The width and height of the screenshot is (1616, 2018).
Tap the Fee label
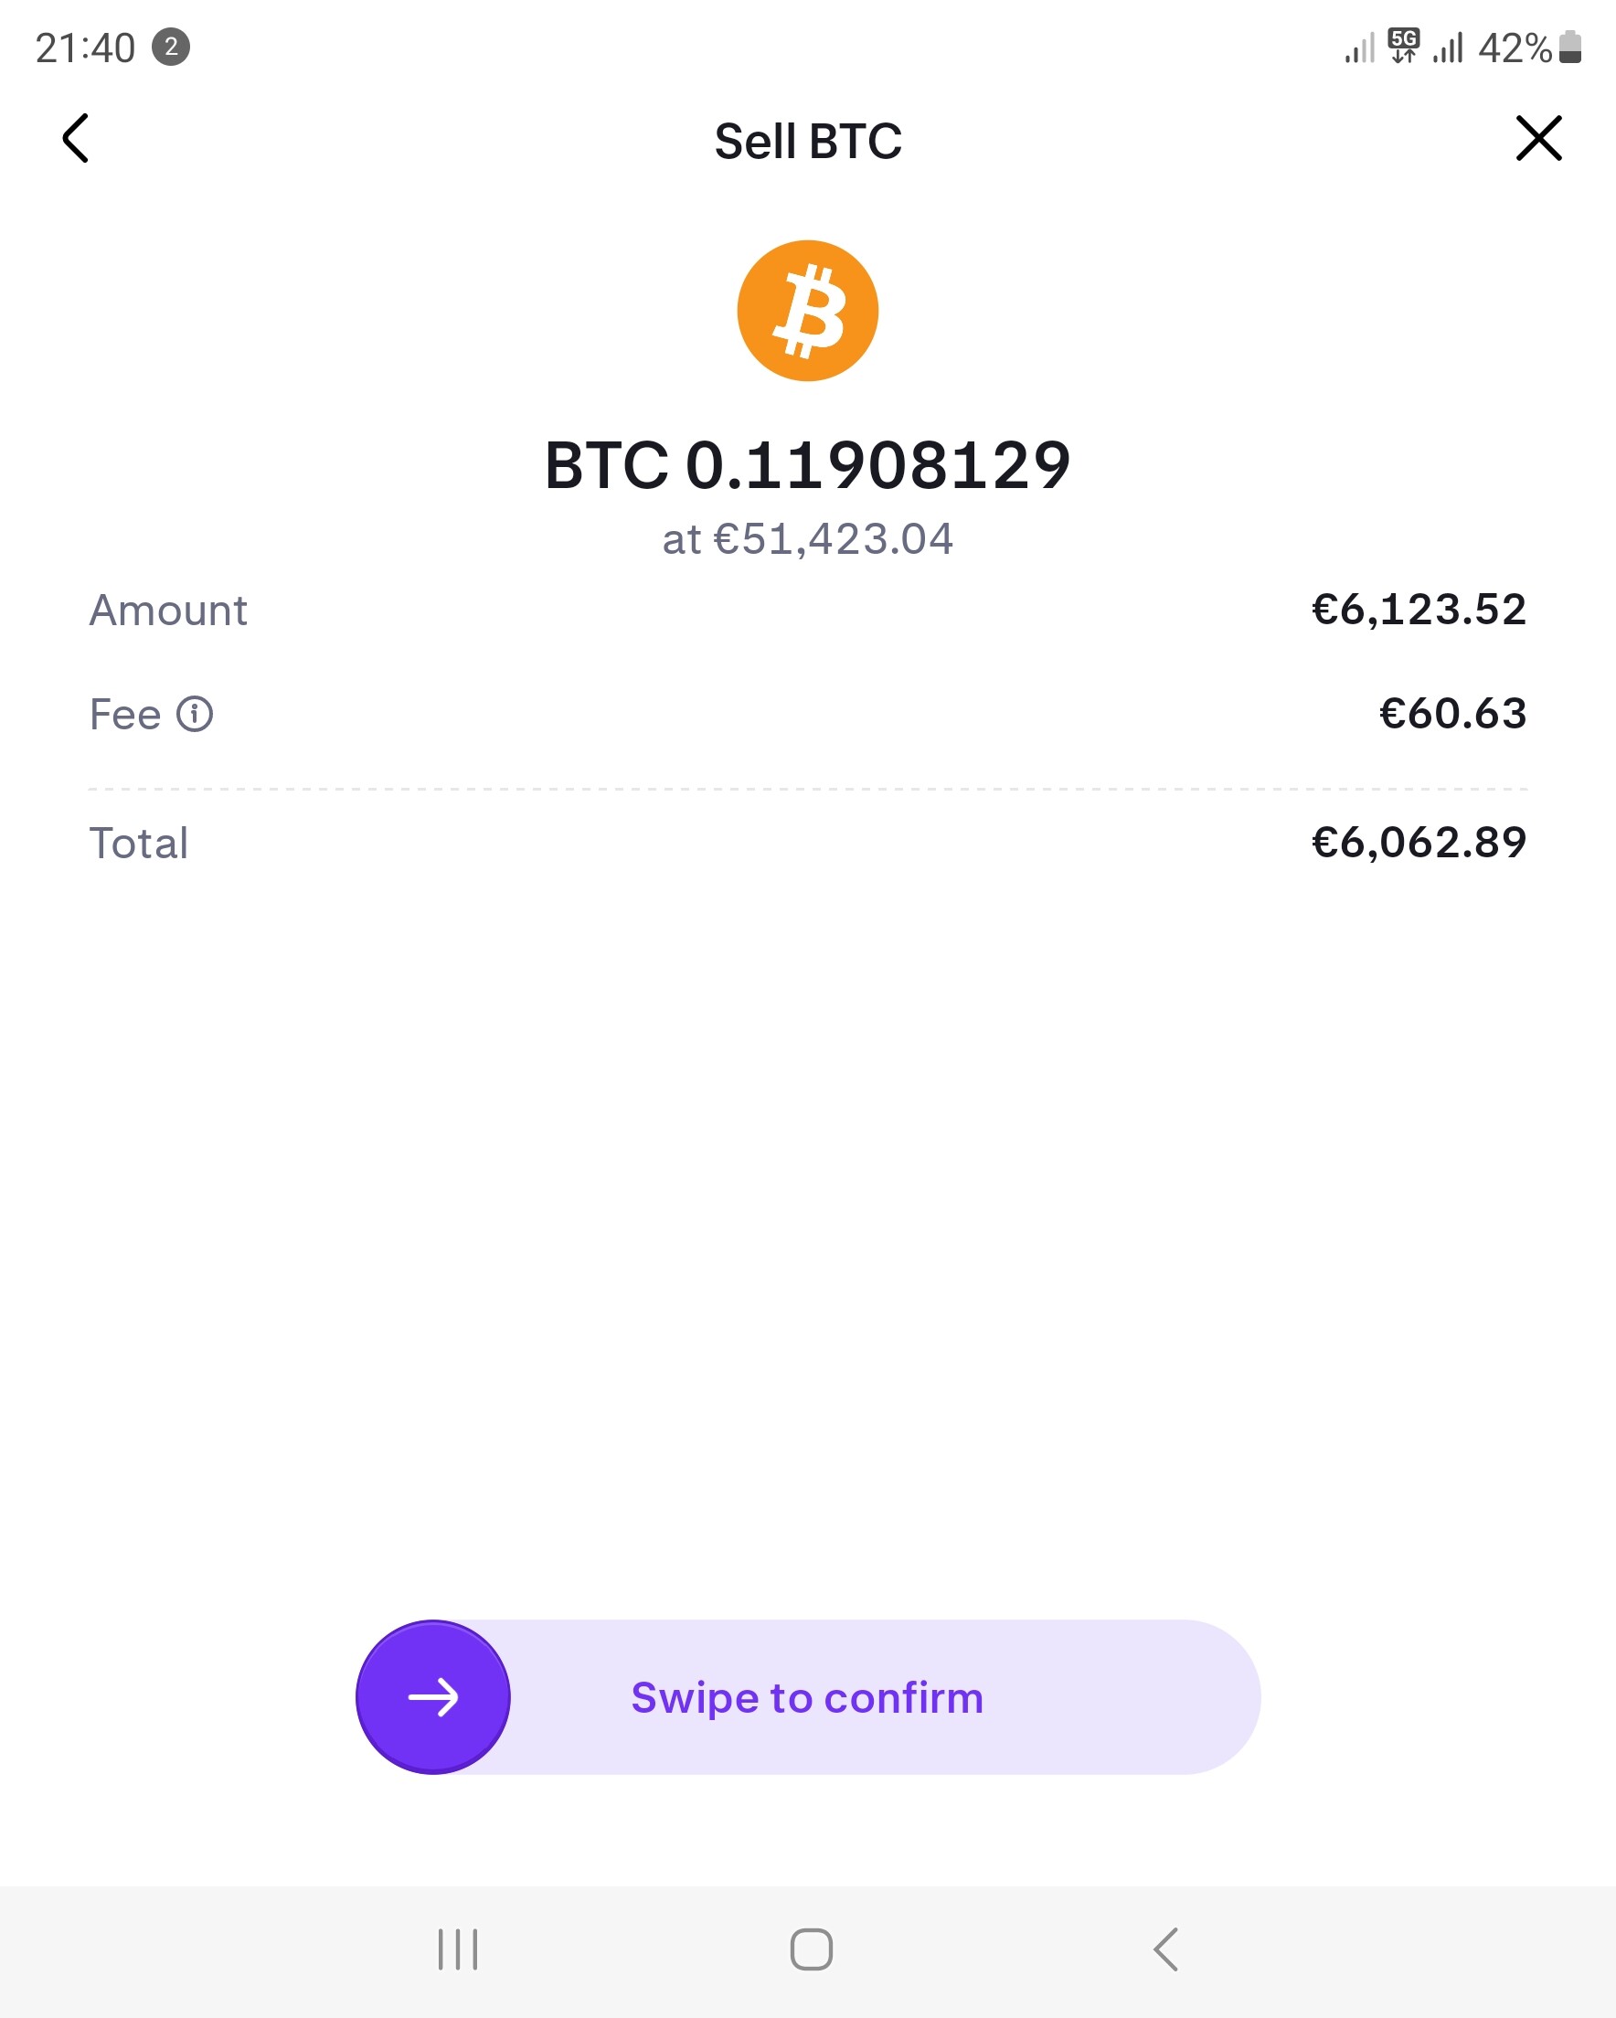click(x=125, y=714)
